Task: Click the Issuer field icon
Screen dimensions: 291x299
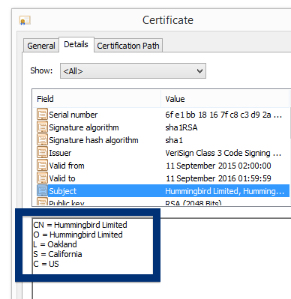Action: (x=42, y=153)
